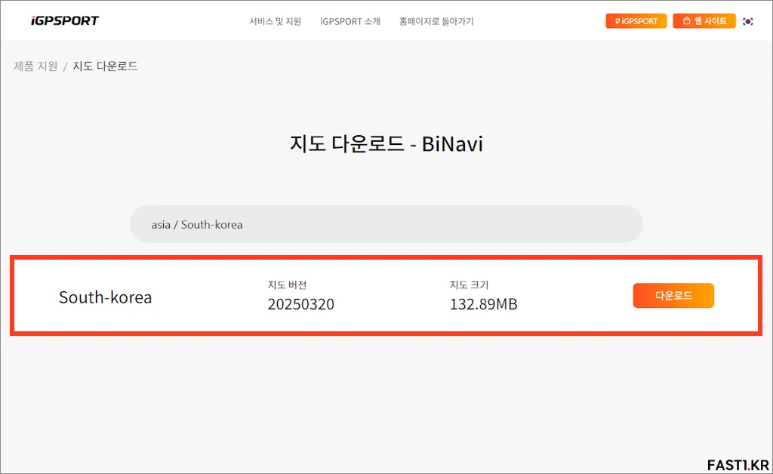Click the asia / South-korea region selector field
773x474 pixels.
point(386,224)
